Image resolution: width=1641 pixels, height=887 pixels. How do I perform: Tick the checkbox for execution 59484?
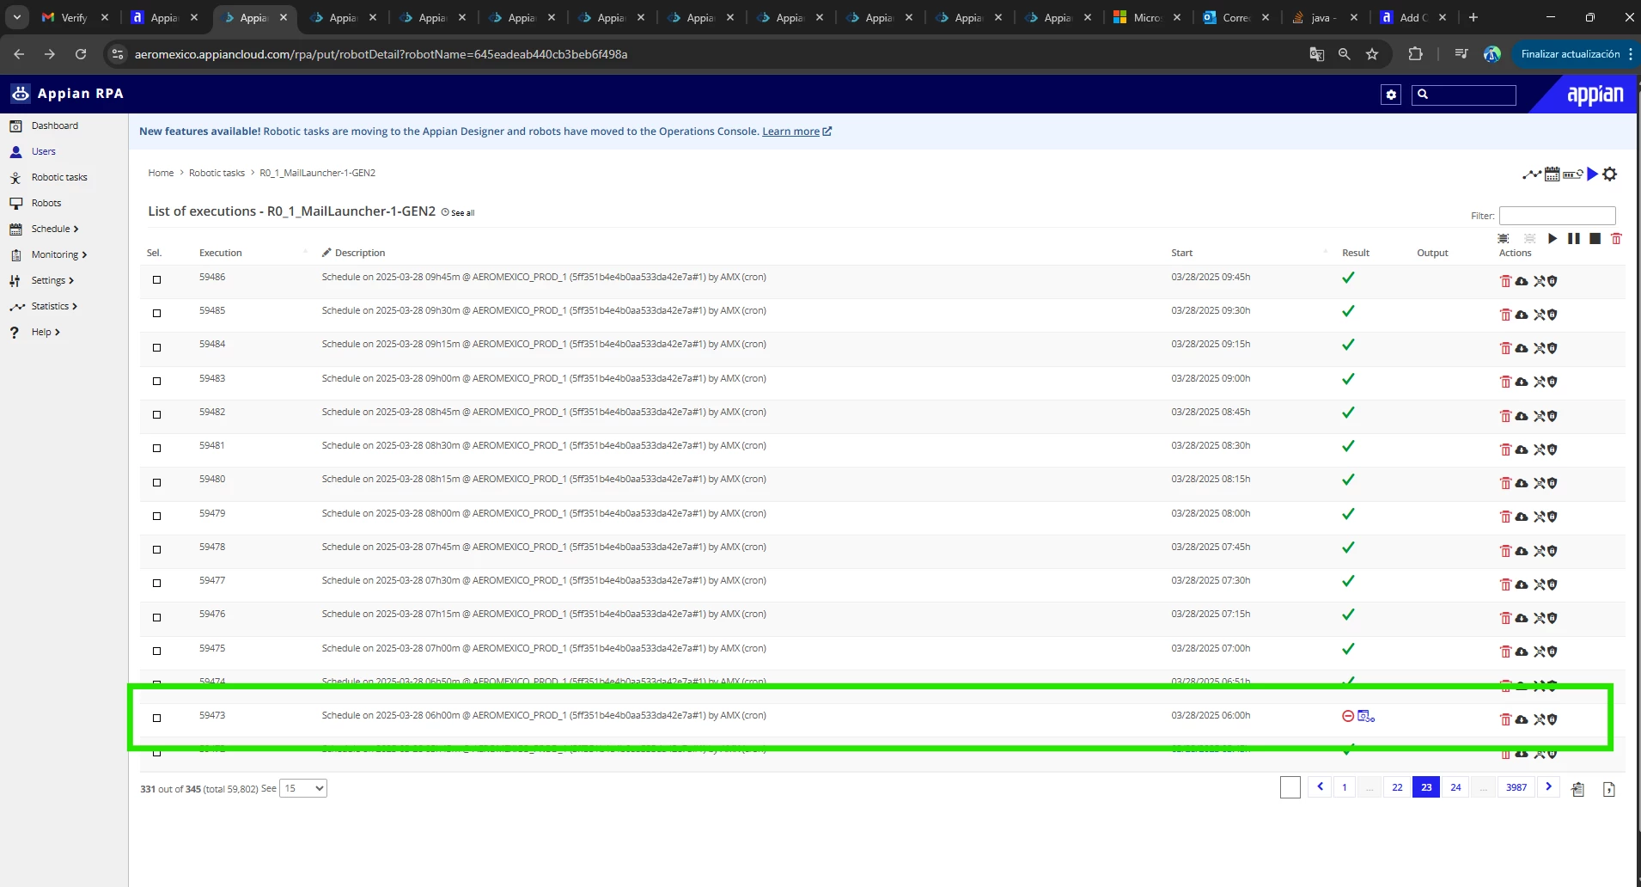coord(156,347)
